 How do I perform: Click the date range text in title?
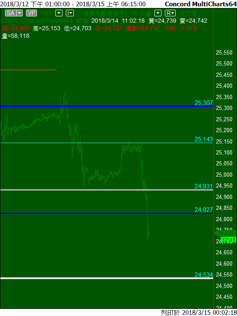click(x=73, y=4)
